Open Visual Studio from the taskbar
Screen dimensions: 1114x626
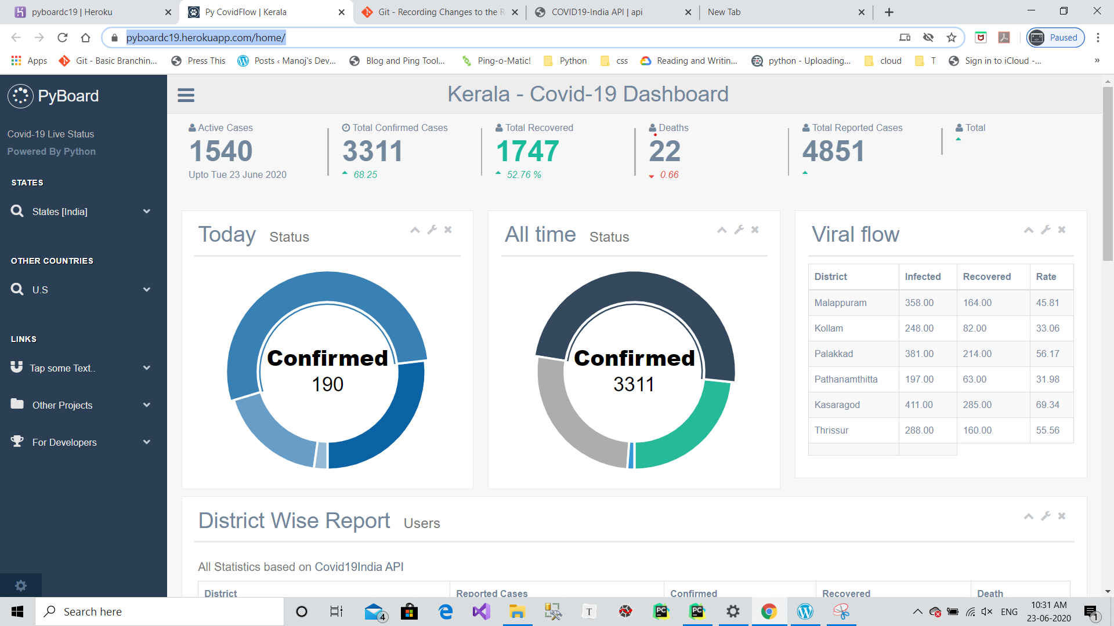(482, 612)
